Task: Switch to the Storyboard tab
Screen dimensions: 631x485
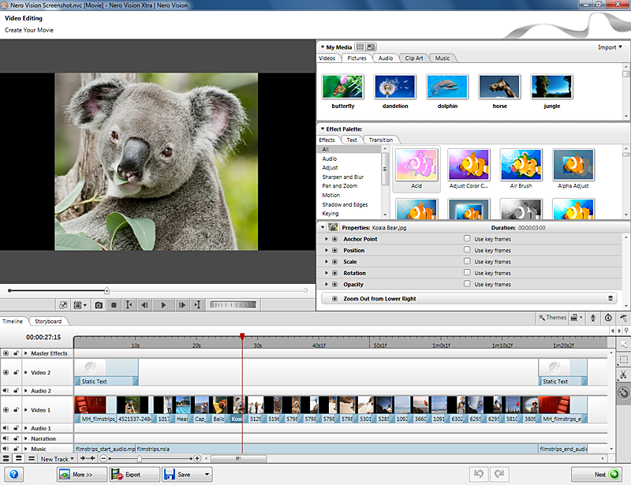Action: pyautogui.click(x=48, y=321)
